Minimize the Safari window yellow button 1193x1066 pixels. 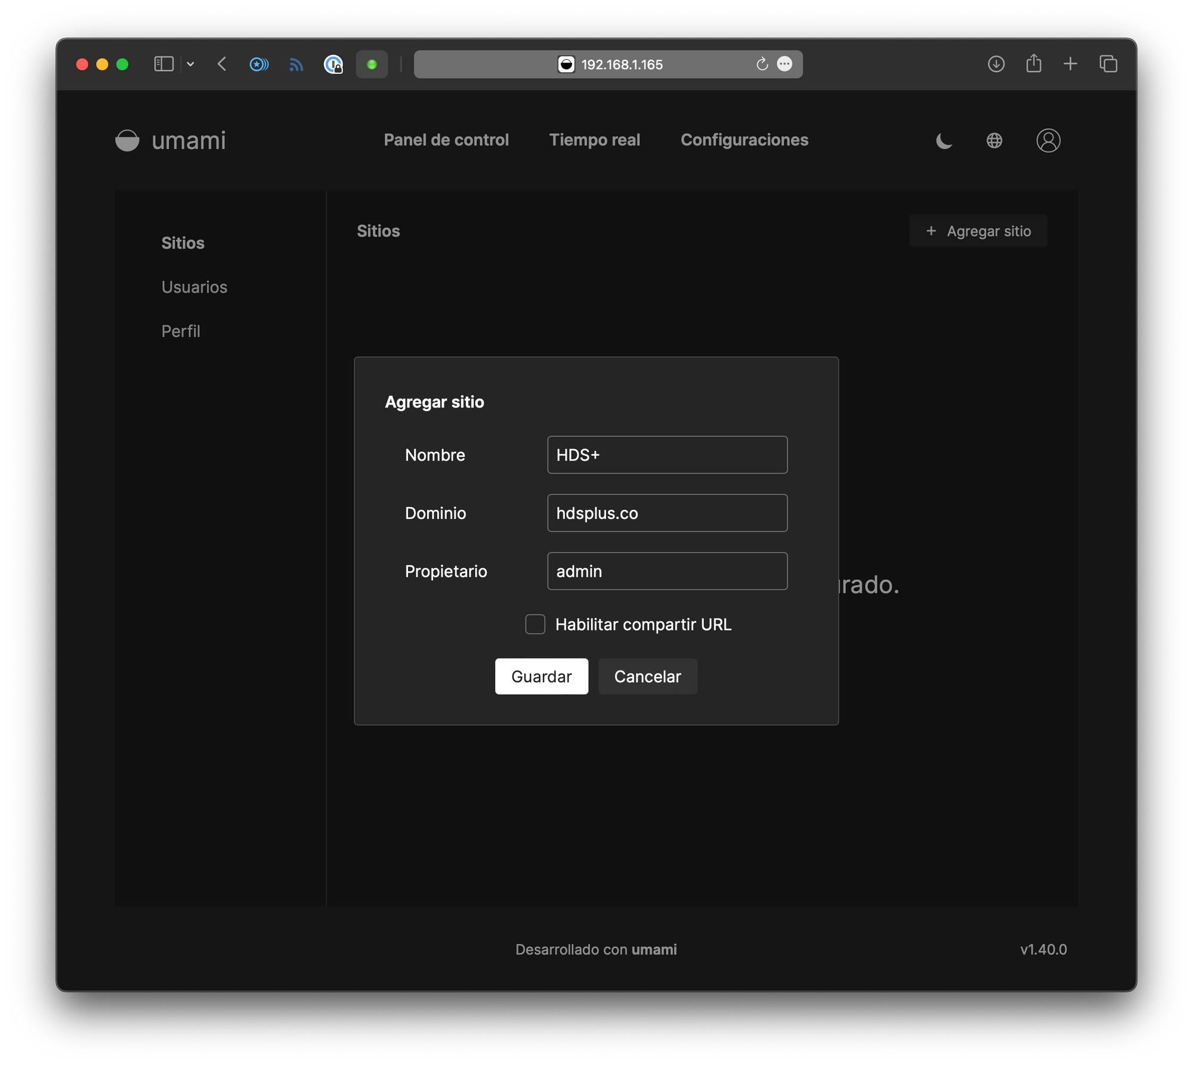(102, 64)
